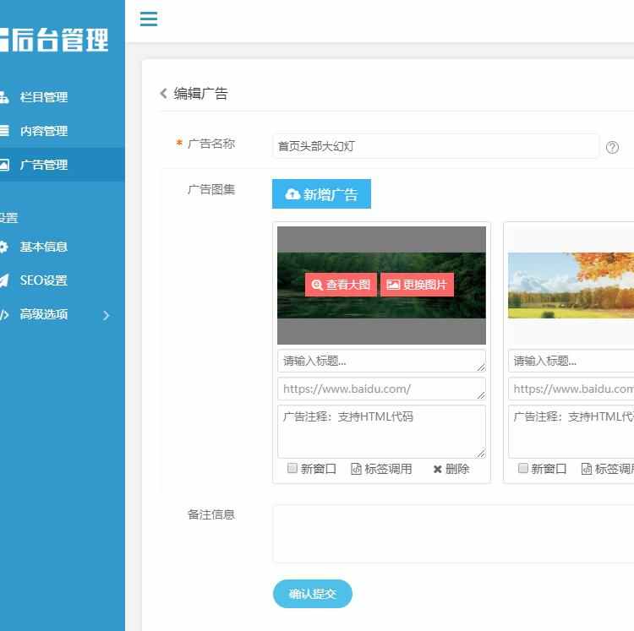Focus the 广告名称 input field
Image resolution: width=634 pixels, height=631 pixels.
(x=435, y=146)
